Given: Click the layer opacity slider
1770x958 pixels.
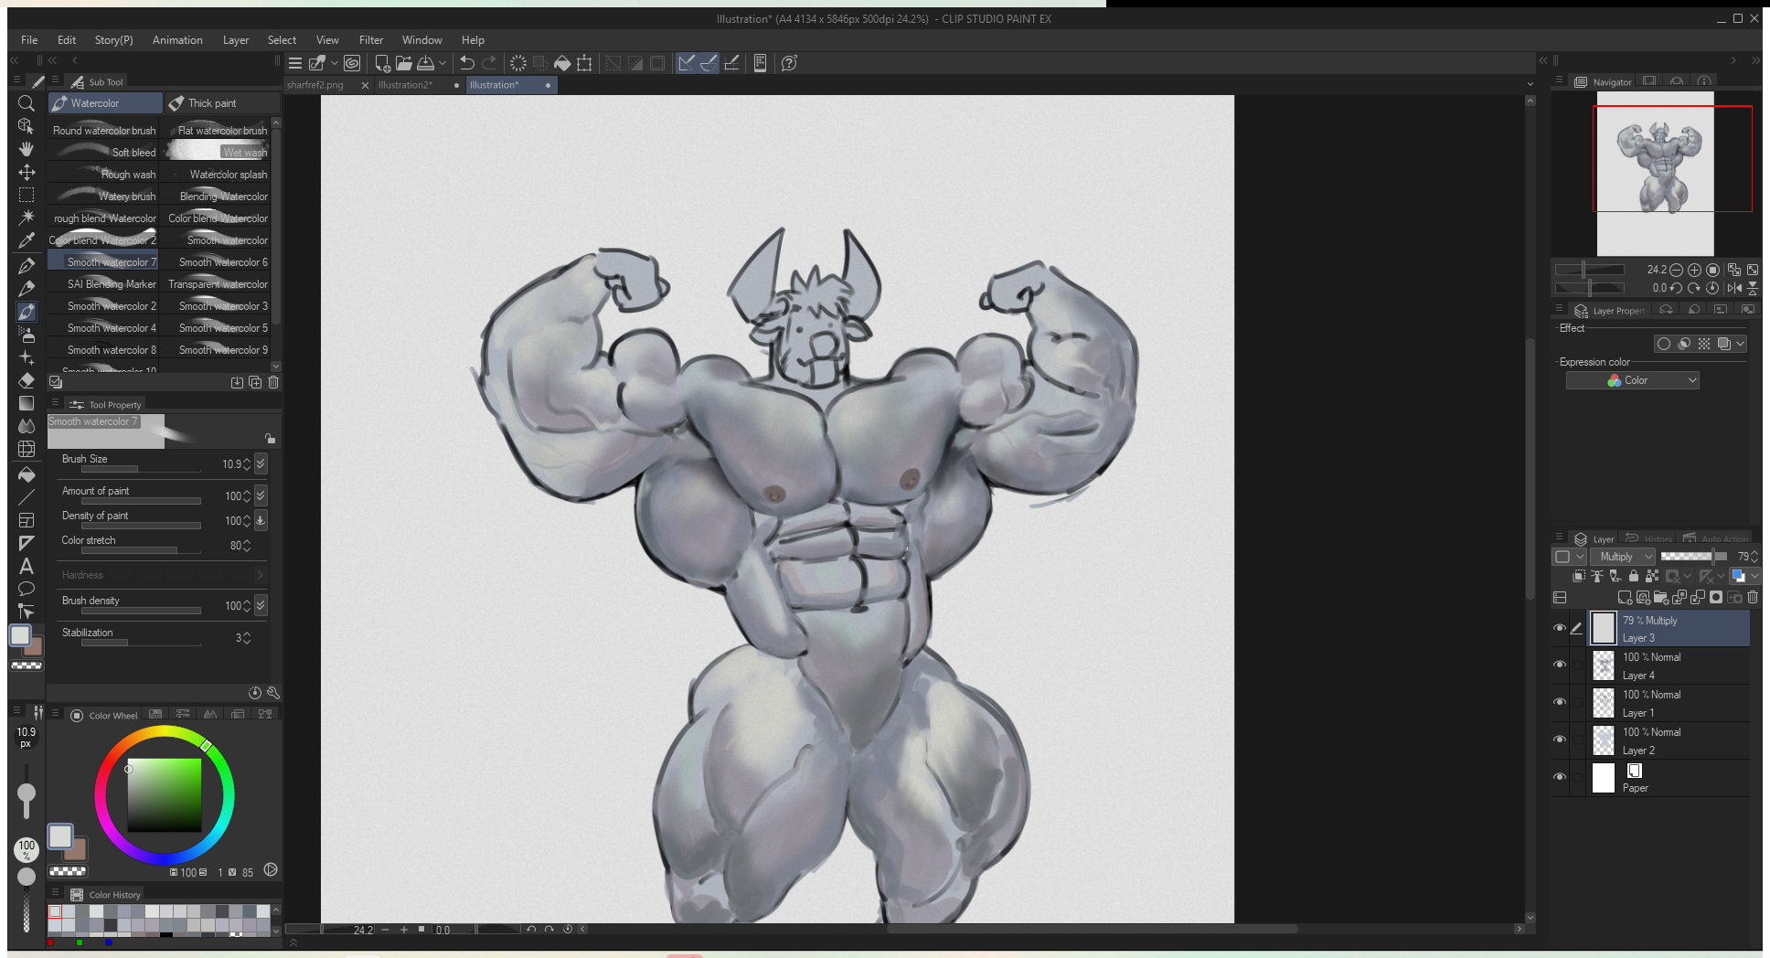Looking at the screenshot, I should point(1692,557).
